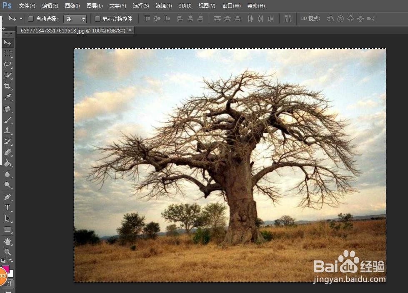Click the Align vertical centers icon
The width and height of the screenshot is (408, 293).
tap(157, 19)
